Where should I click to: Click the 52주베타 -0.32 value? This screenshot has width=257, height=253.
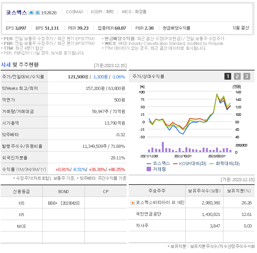click(120, 135)
